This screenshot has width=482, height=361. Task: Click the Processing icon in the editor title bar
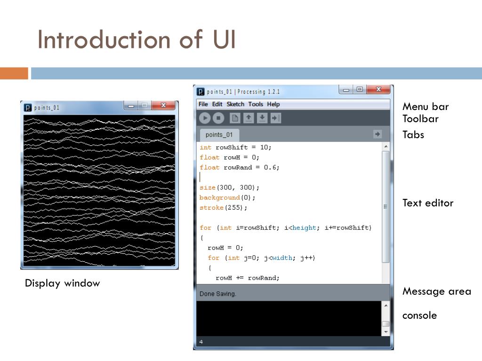tap(201, 92)
